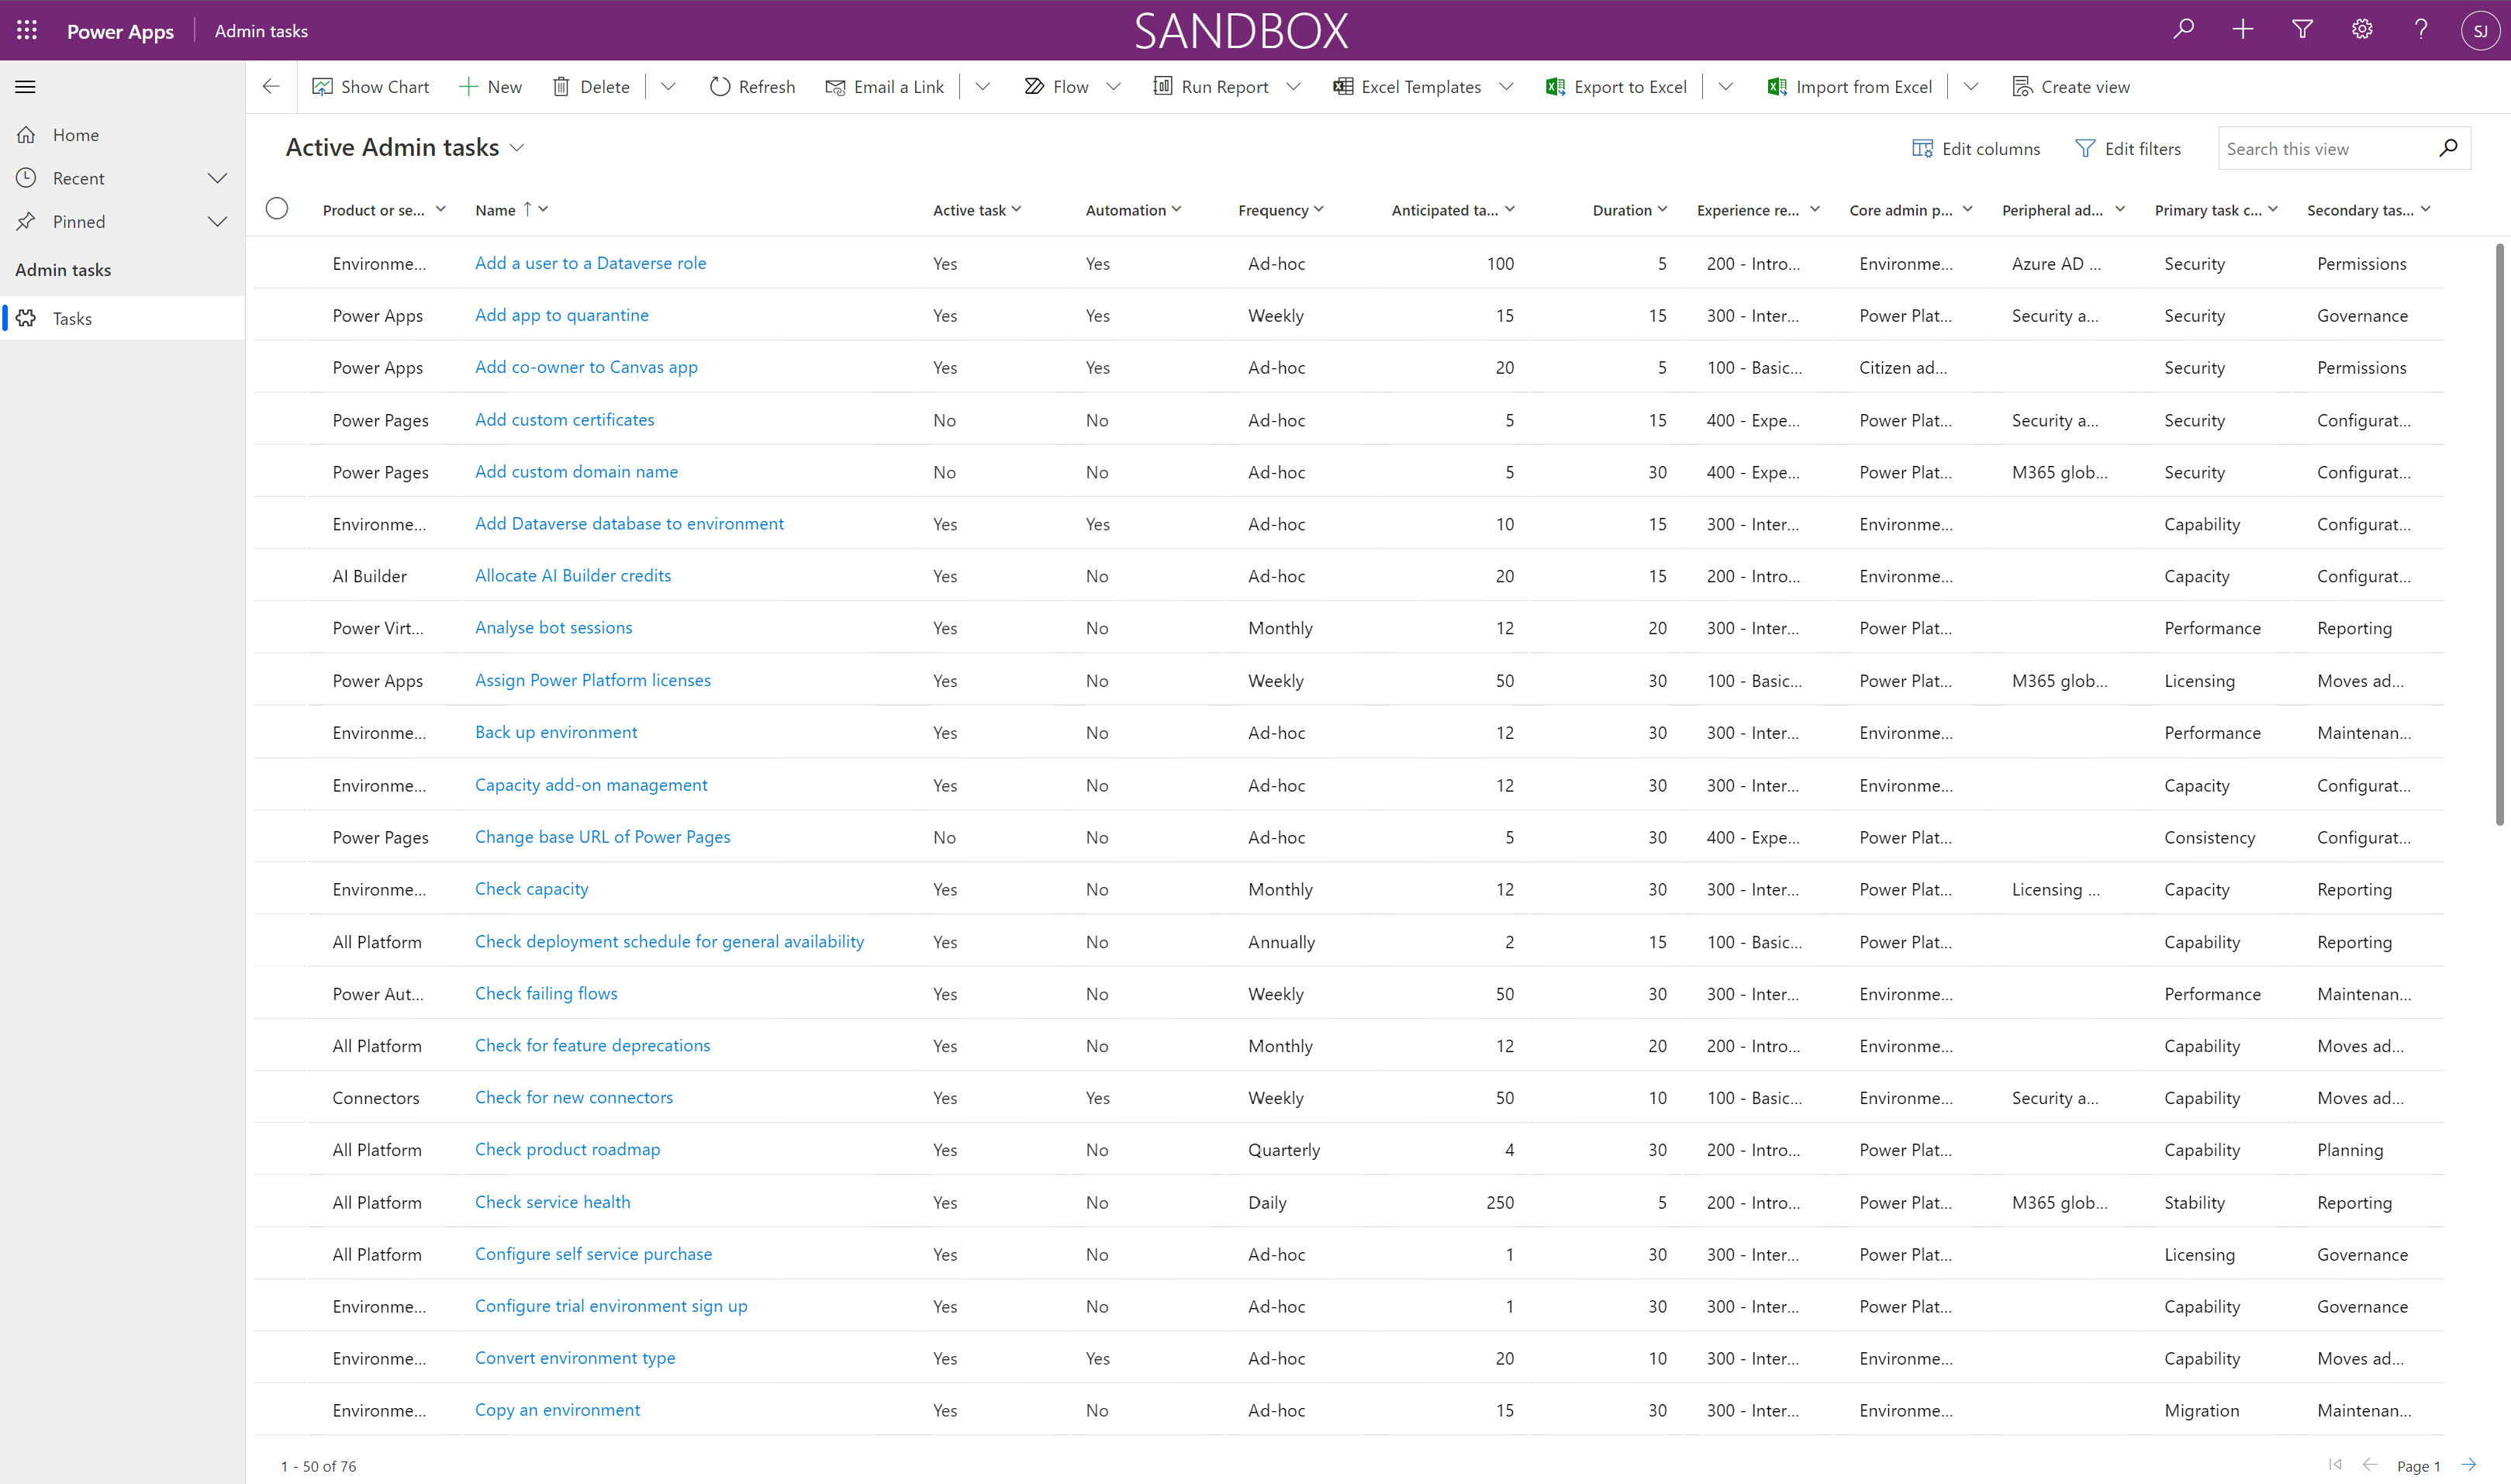Click the Email a Link icon
This screenshot has width=2511, height=1484.
click(x=832, y=87)
